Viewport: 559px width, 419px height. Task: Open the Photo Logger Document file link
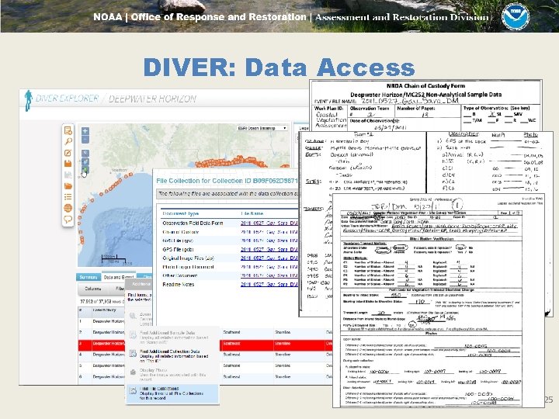click(x=269, y=267)
